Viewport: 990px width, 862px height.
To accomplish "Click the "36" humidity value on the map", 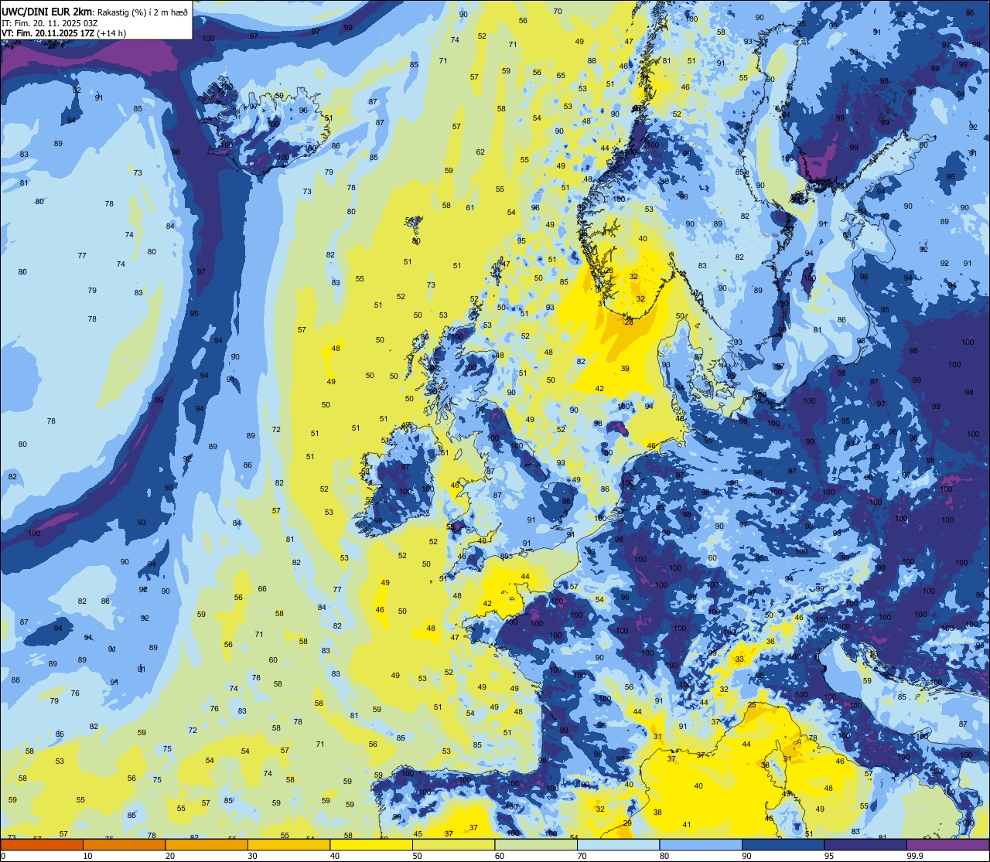I will point(770,642).
